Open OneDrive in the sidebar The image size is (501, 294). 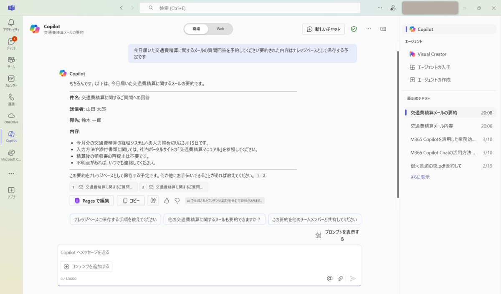(x=11, y=118)
